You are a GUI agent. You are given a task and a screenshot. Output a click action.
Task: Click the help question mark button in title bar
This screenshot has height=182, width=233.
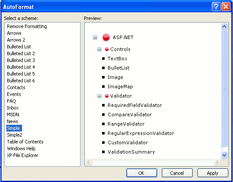(216, 7)
